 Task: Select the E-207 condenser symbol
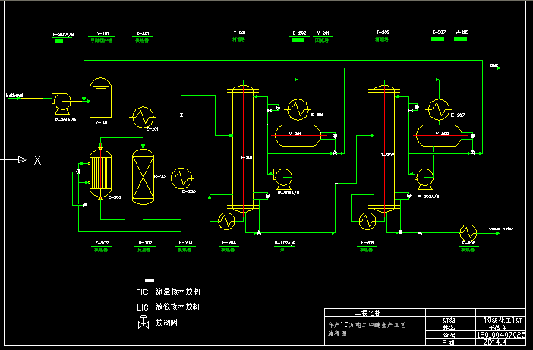437,110
